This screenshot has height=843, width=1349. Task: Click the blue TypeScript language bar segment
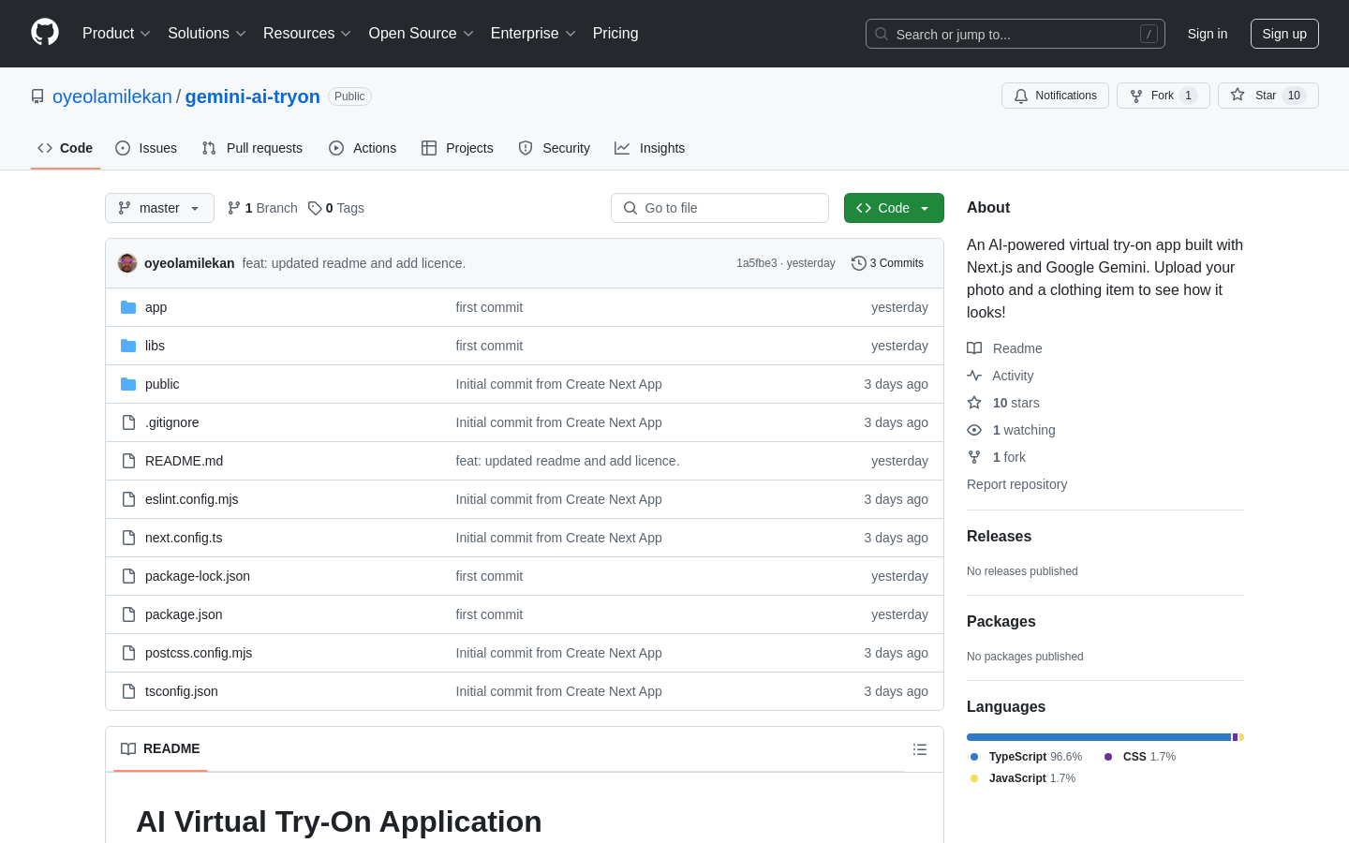(1099, 737)
